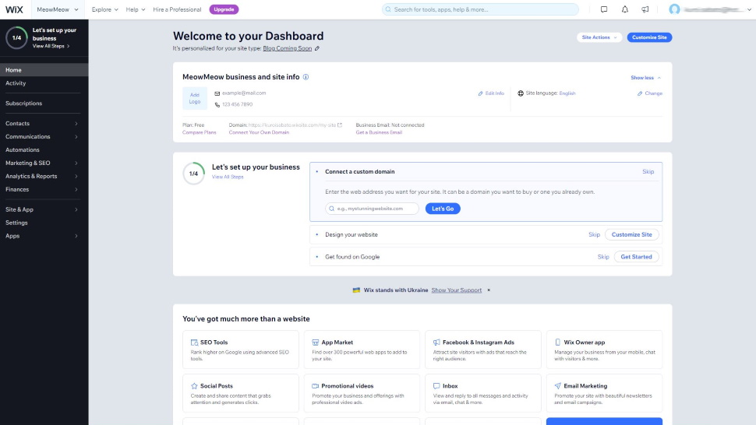Select Home in the sidebar
Viewport: 756px width, 425px height.
[x=44, y=70]
